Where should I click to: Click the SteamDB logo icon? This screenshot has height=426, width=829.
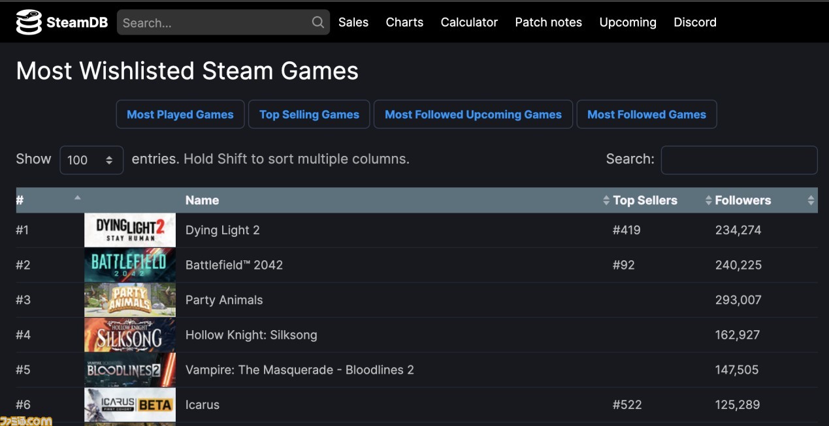(x=29, y=22)
